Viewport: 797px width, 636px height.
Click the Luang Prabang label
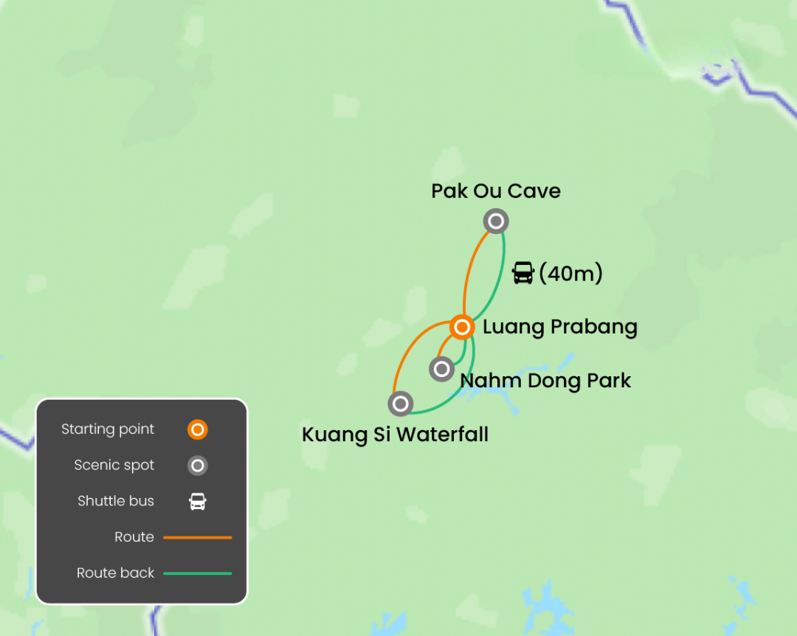pyautogui.click(x=559, y=328)
